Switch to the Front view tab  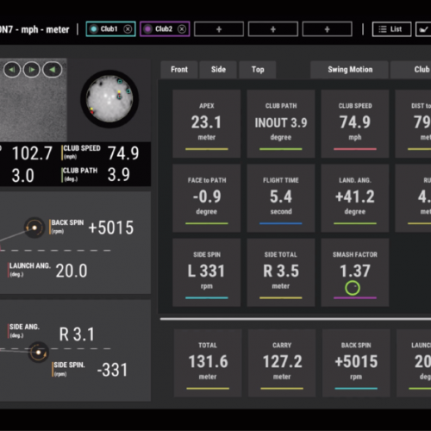[x=179, y=70]
